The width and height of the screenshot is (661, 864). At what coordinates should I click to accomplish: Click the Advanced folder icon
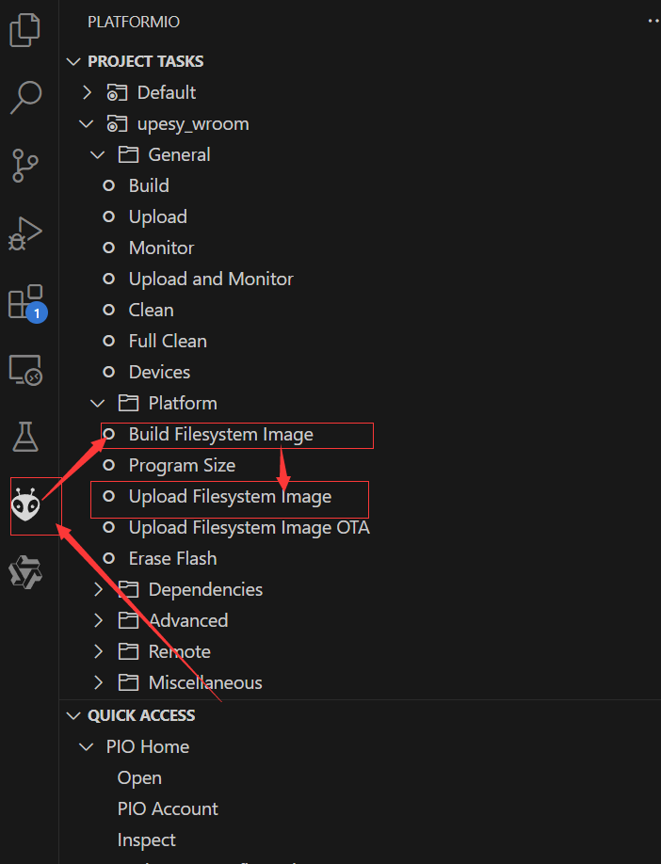tap(128, 620)
